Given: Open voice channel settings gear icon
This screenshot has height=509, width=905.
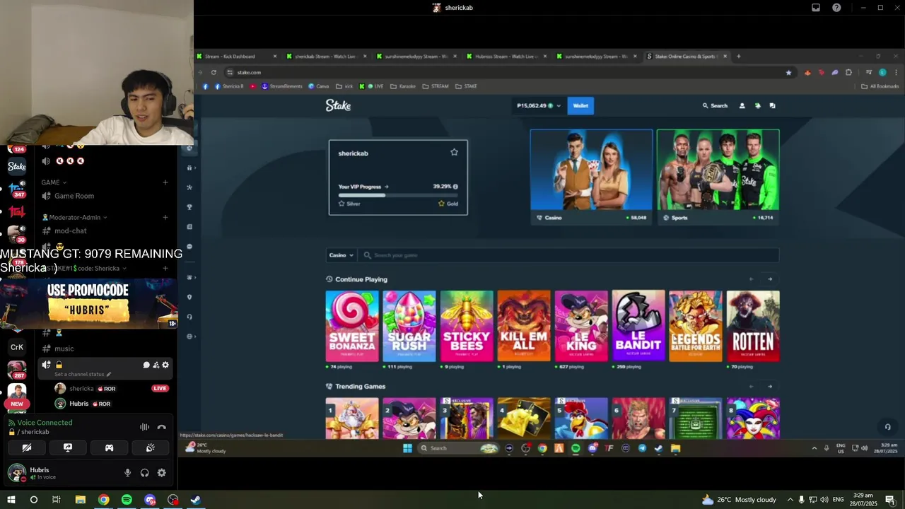Looking at the screenshot, I should coord(165,365).
